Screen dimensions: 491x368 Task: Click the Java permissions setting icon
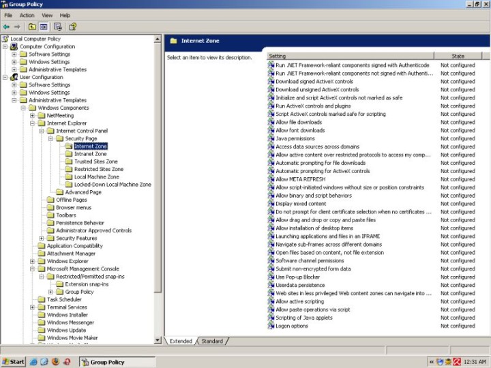coord(271,138)
